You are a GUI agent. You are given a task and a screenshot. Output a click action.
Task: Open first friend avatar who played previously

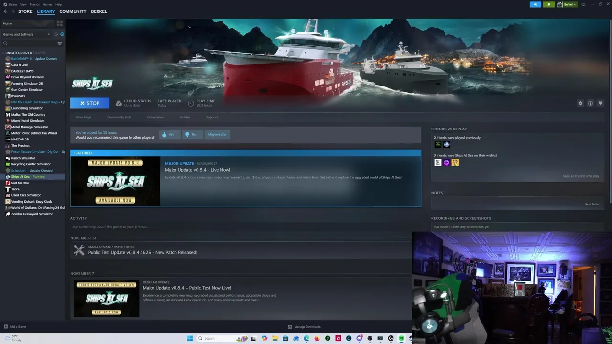coord(438,145)
